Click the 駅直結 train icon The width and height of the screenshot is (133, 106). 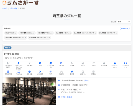pos(93,72)
